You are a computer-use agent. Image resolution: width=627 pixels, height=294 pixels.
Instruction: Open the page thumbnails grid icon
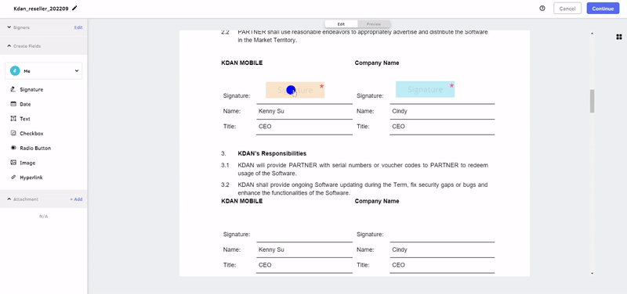coord(619,37)
